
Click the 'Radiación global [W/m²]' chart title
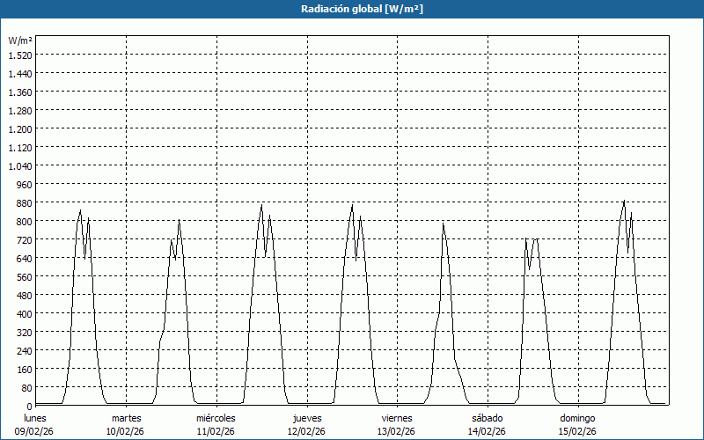[352, 9]
